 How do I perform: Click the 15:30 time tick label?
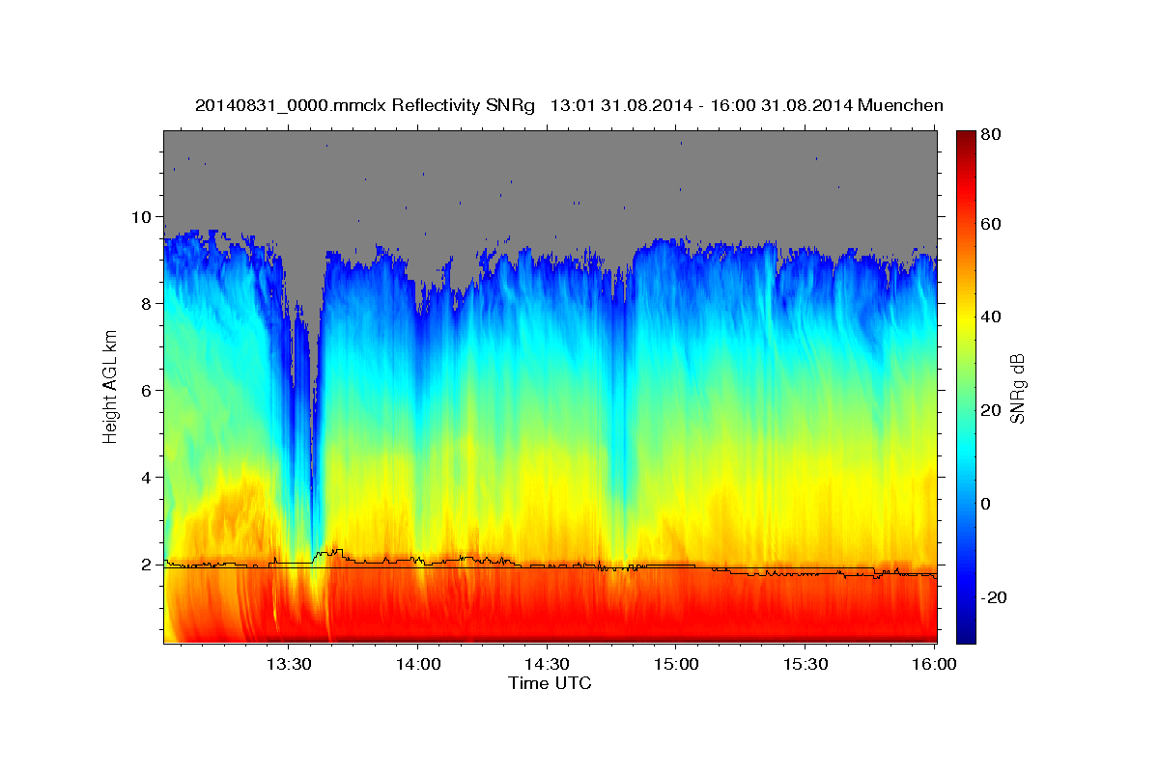tap(806, 665)
